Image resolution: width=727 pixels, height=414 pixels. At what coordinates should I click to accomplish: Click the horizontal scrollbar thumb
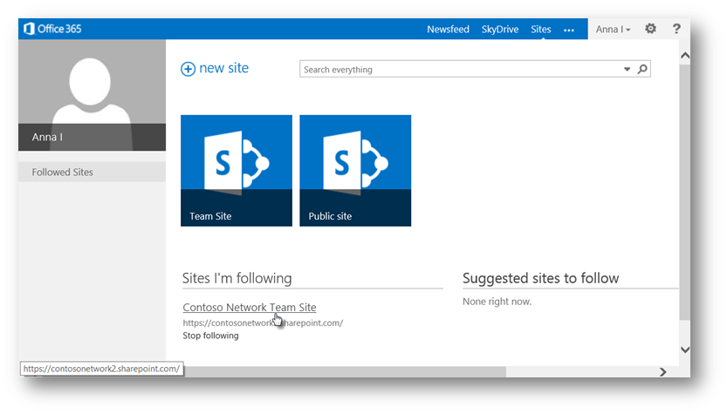click(343, 371)
